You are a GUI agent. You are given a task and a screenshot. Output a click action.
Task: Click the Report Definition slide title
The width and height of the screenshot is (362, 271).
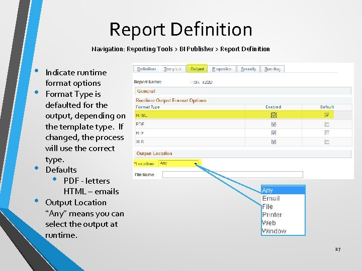[181, 30]
